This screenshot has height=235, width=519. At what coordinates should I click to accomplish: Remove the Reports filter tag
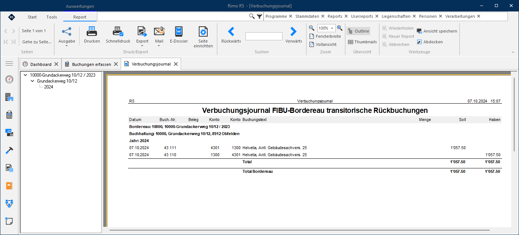(x=346, y=16)
